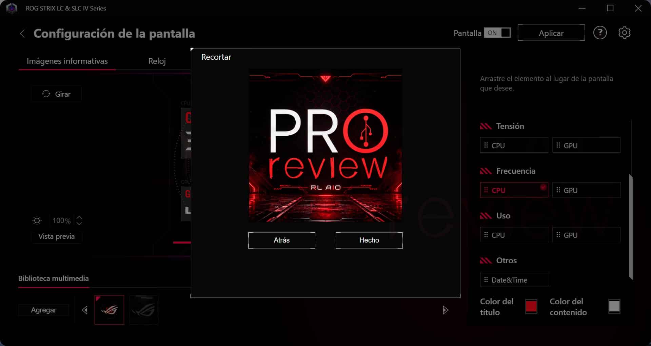Switch to Imágenes informativas tab
This screenshot has height=346, width=651.
[x=67, y=61]
